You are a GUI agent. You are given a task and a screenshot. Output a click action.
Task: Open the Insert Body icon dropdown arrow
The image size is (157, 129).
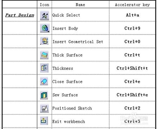coord(48,31)
